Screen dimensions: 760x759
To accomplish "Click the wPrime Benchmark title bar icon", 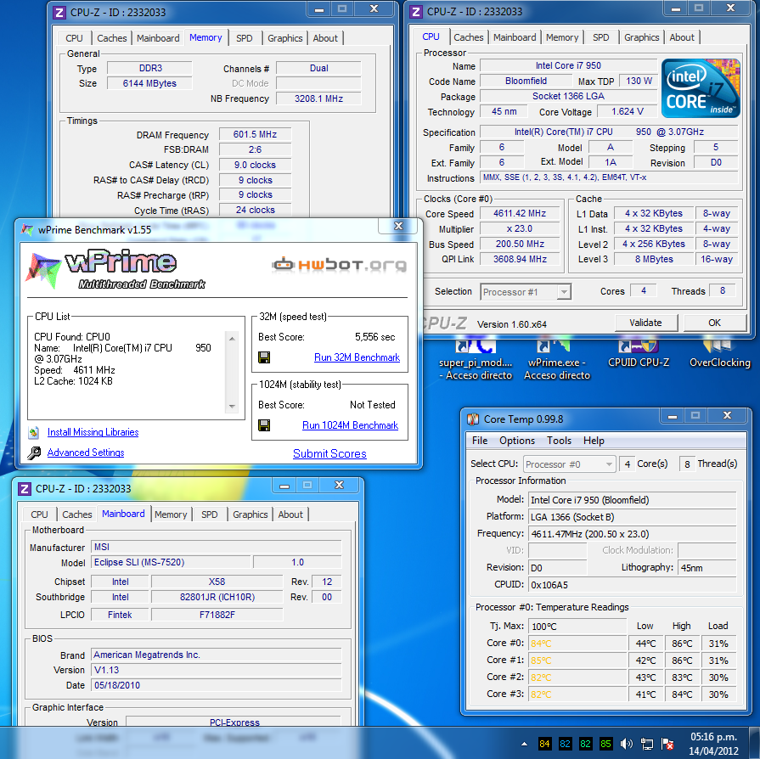I will coord(28,230).
